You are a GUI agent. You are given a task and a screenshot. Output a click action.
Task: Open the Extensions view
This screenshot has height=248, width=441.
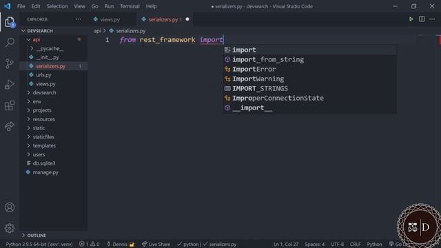(x=10, y=105)
